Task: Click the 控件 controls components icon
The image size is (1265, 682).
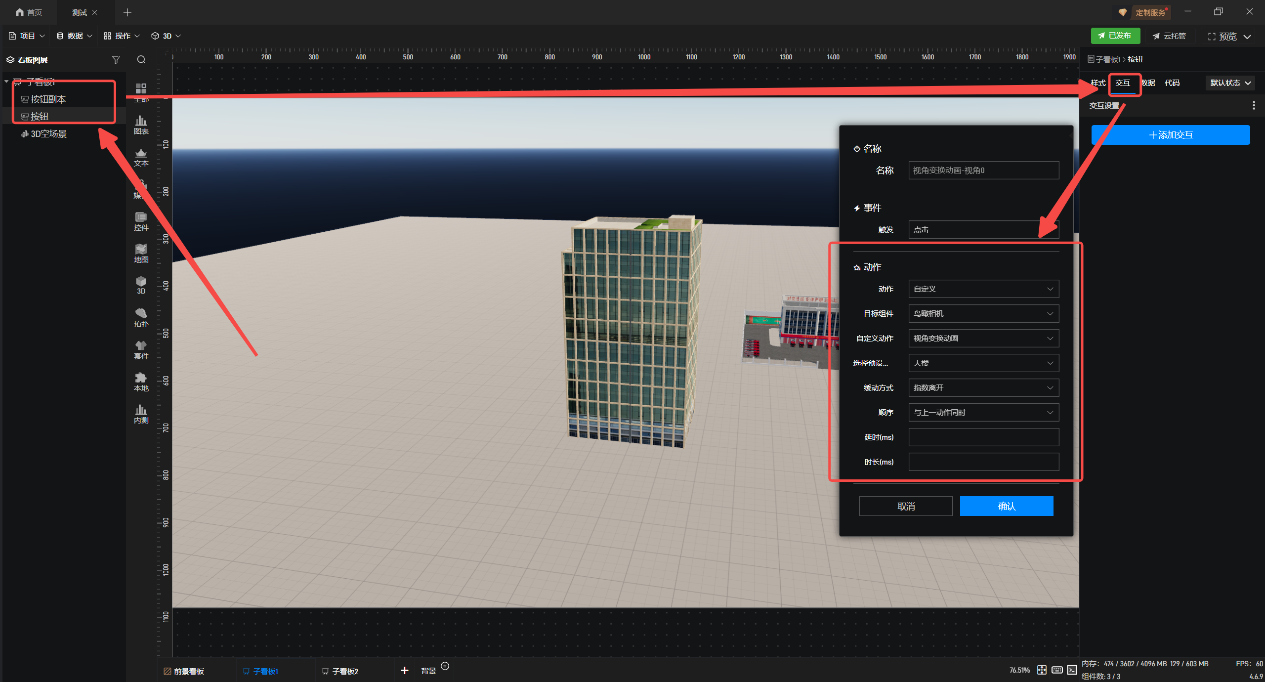Action: pos(141,221)
